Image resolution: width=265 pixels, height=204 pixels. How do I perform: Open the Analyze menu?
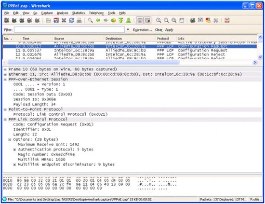tap(62, 13)
